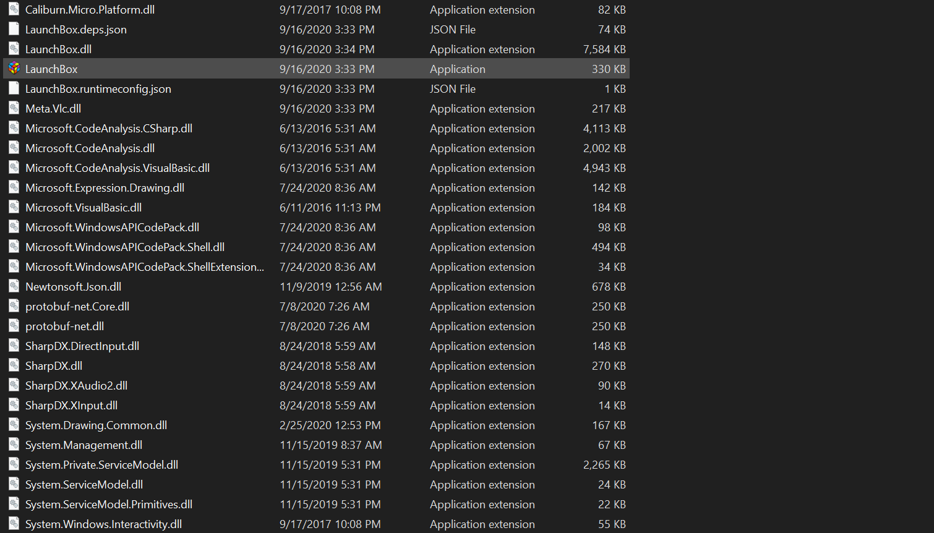Select file name SharpDX.XAudio2.dll
Screen dimensions: 934x533
click(76, 386)
